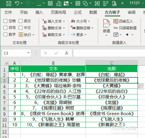The width and height of the screenshot is (145, 138).
Task: Click the text box 'A' icon
Action: [97, 4]
